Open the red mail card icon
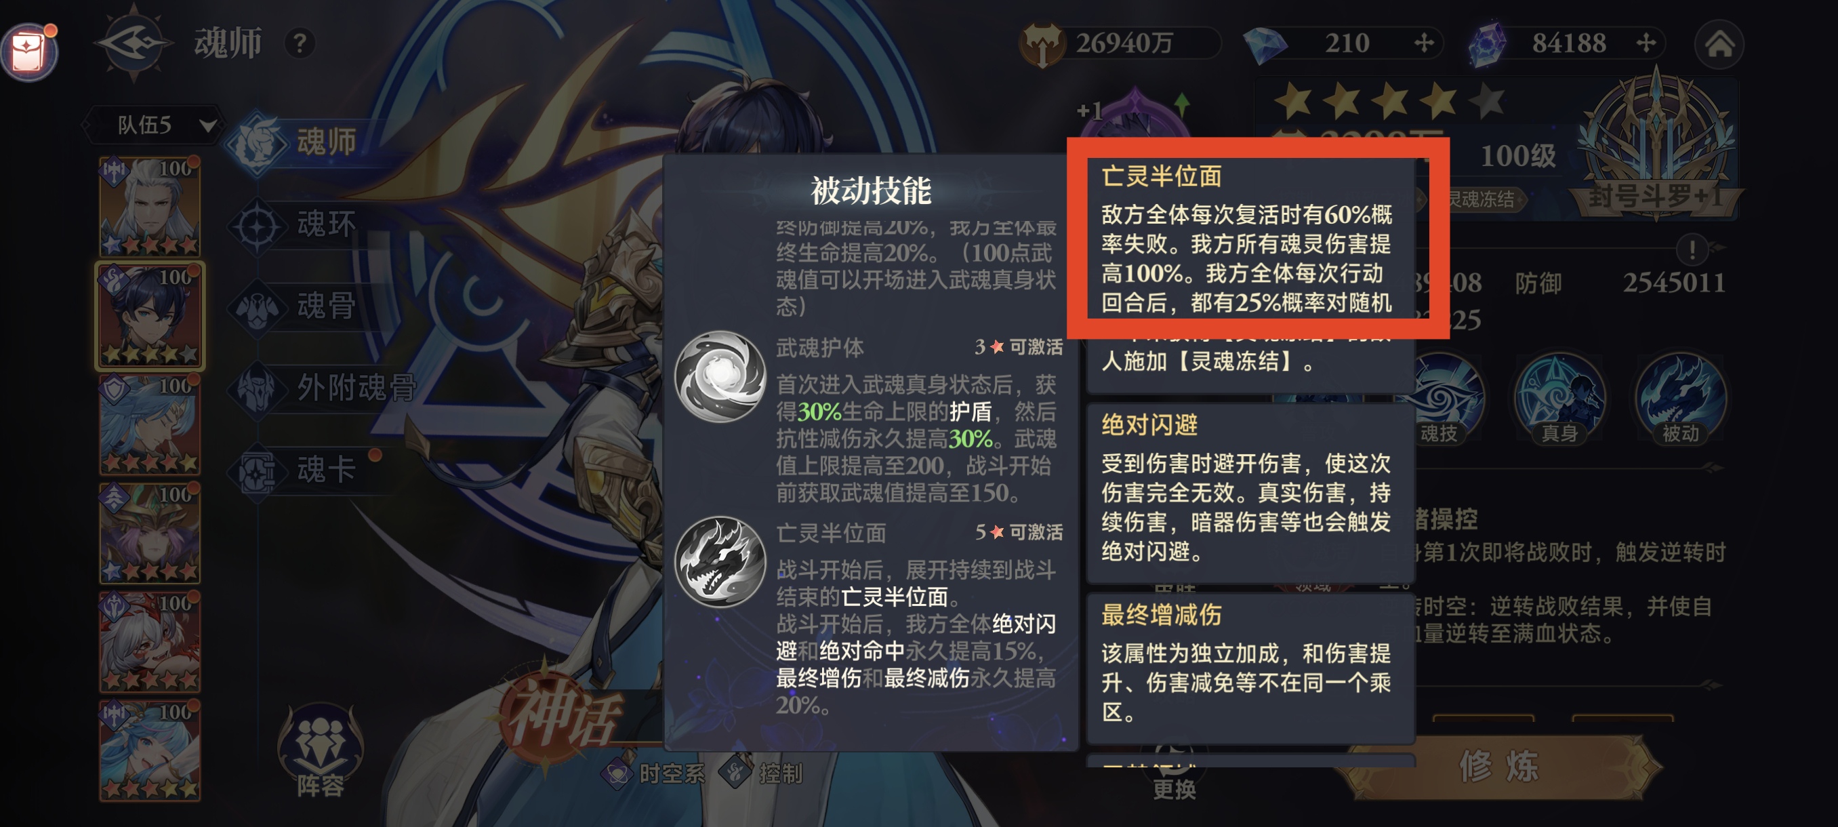This screenshot has width=1838, height=827. 29,52
